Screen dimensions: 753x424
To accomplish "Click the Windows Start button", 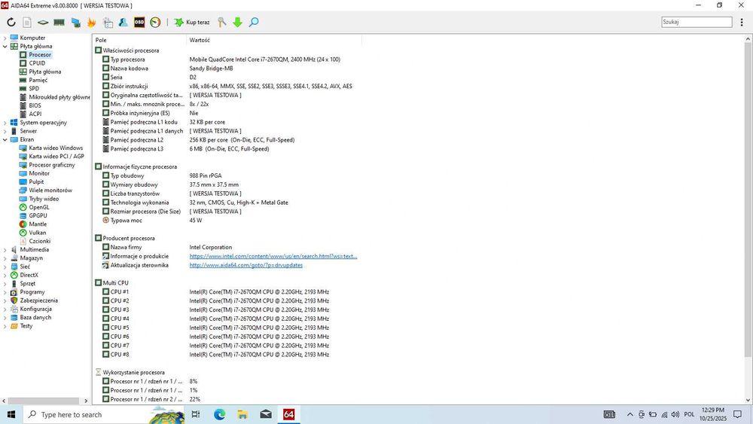I will point(11,414).
